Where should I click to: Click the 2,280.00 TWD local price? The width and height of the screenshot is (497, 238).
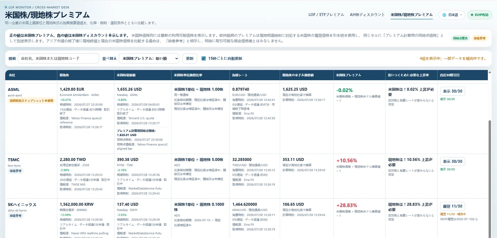tap(73, 159)
